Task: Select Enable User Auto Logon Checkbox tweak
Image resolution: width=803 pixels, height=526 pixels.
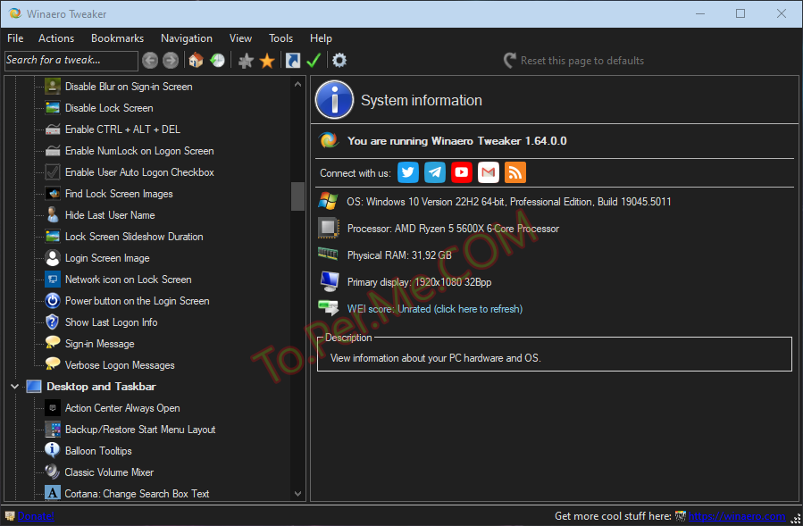Action: coord(139,172)
